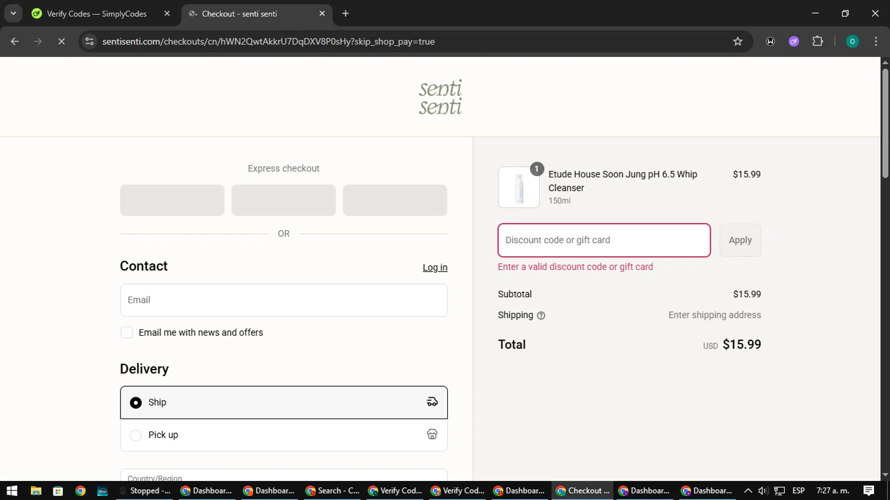Click the Enter a valid discount code error text

pyautogui.click(x=575, y=267)
